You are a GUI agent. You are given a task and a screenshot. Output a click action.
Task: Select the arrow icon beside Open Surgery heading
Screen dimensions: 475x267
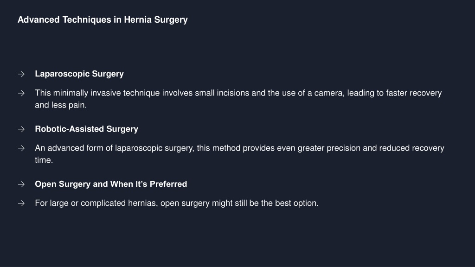21,184
